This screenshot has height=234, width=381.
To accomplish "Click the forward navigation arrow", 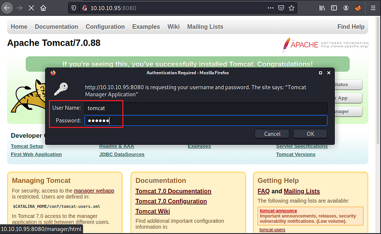I will (x=20, y=8).
